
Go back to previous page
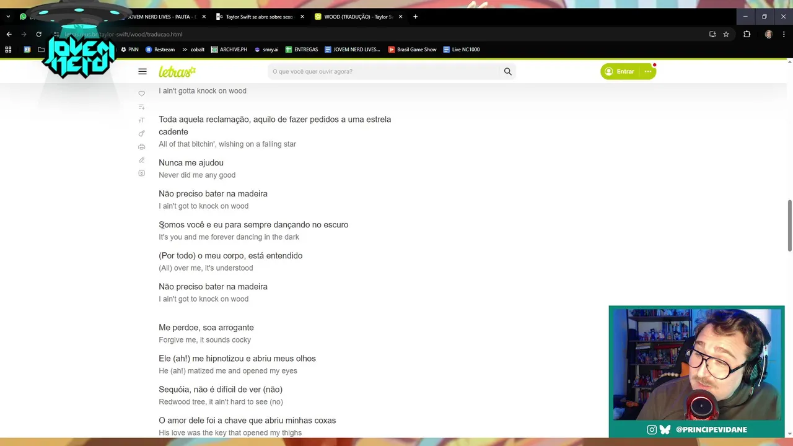pyautogui.click(x=9, y=34)
